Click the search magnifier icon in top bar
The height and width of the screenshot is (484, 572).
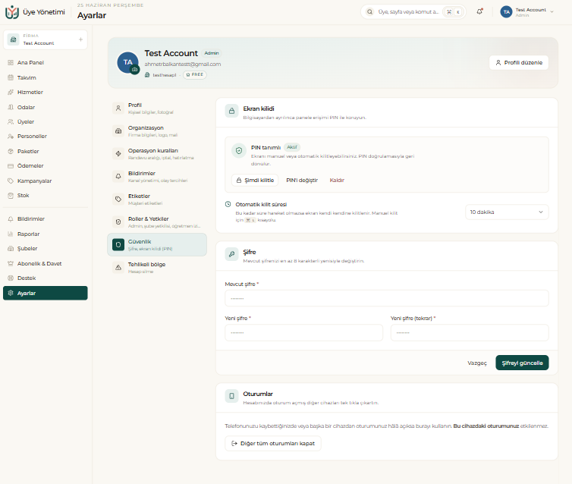click(369, 11)
